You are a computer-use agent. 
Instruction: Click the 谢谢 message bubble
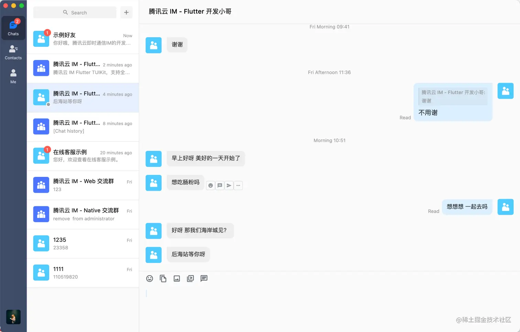tap(177, 45)
